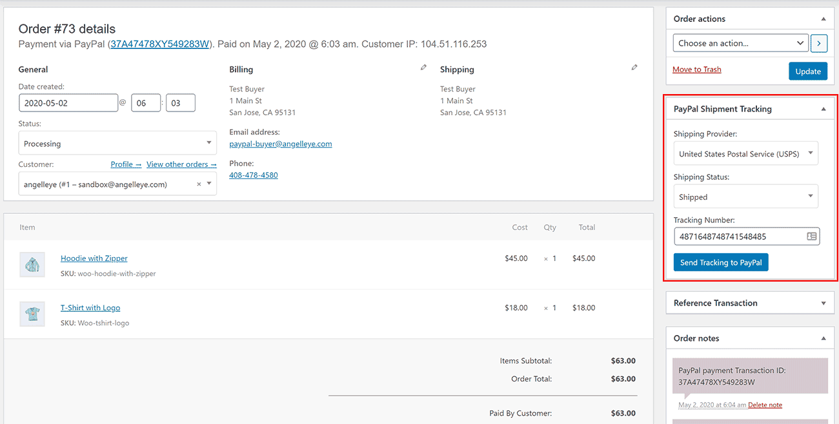Click the Date created field 2020-05-02
This screenshot has width=839, height=424.
[68, 103]
